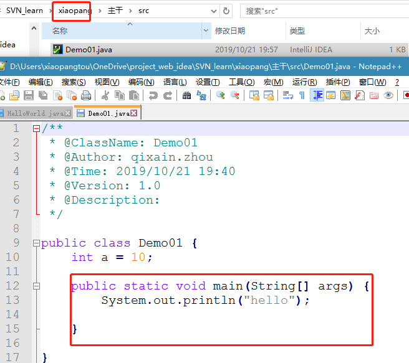Click src in the Explorer breadcrumb
The width and height of the screenshot is (409, 363).
tap(143, 11)
